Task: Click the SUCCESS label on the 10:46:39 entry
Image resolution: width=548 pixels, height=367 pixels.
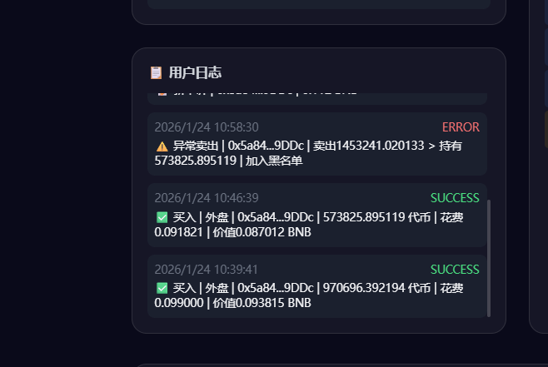Action: point(455,198)
